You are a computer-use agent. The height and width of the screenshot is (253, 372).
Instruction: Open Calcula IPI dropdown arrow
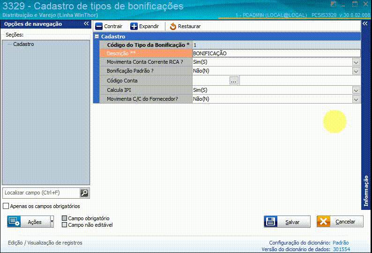356,90
